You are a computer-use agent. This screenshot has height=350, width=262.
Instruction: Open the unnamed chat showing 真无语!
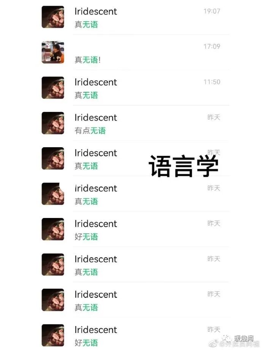click(x=135, y=52)
